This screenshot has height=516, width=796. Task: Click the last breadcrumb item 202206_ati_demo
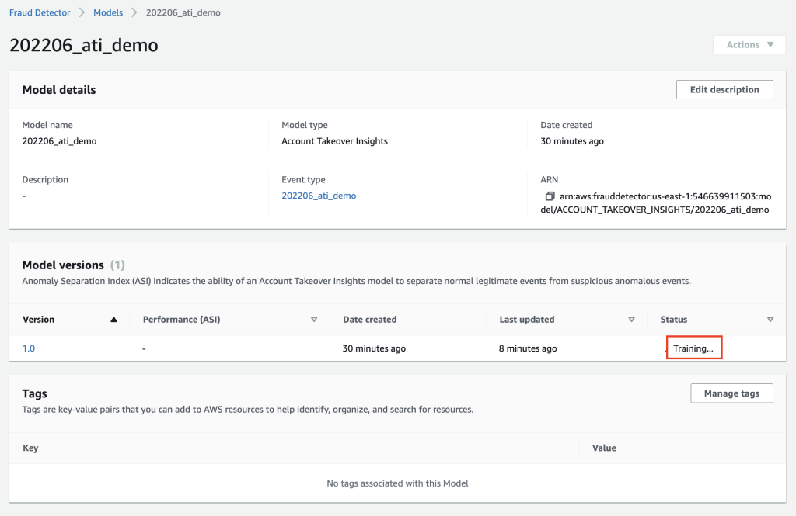[183, 13]
